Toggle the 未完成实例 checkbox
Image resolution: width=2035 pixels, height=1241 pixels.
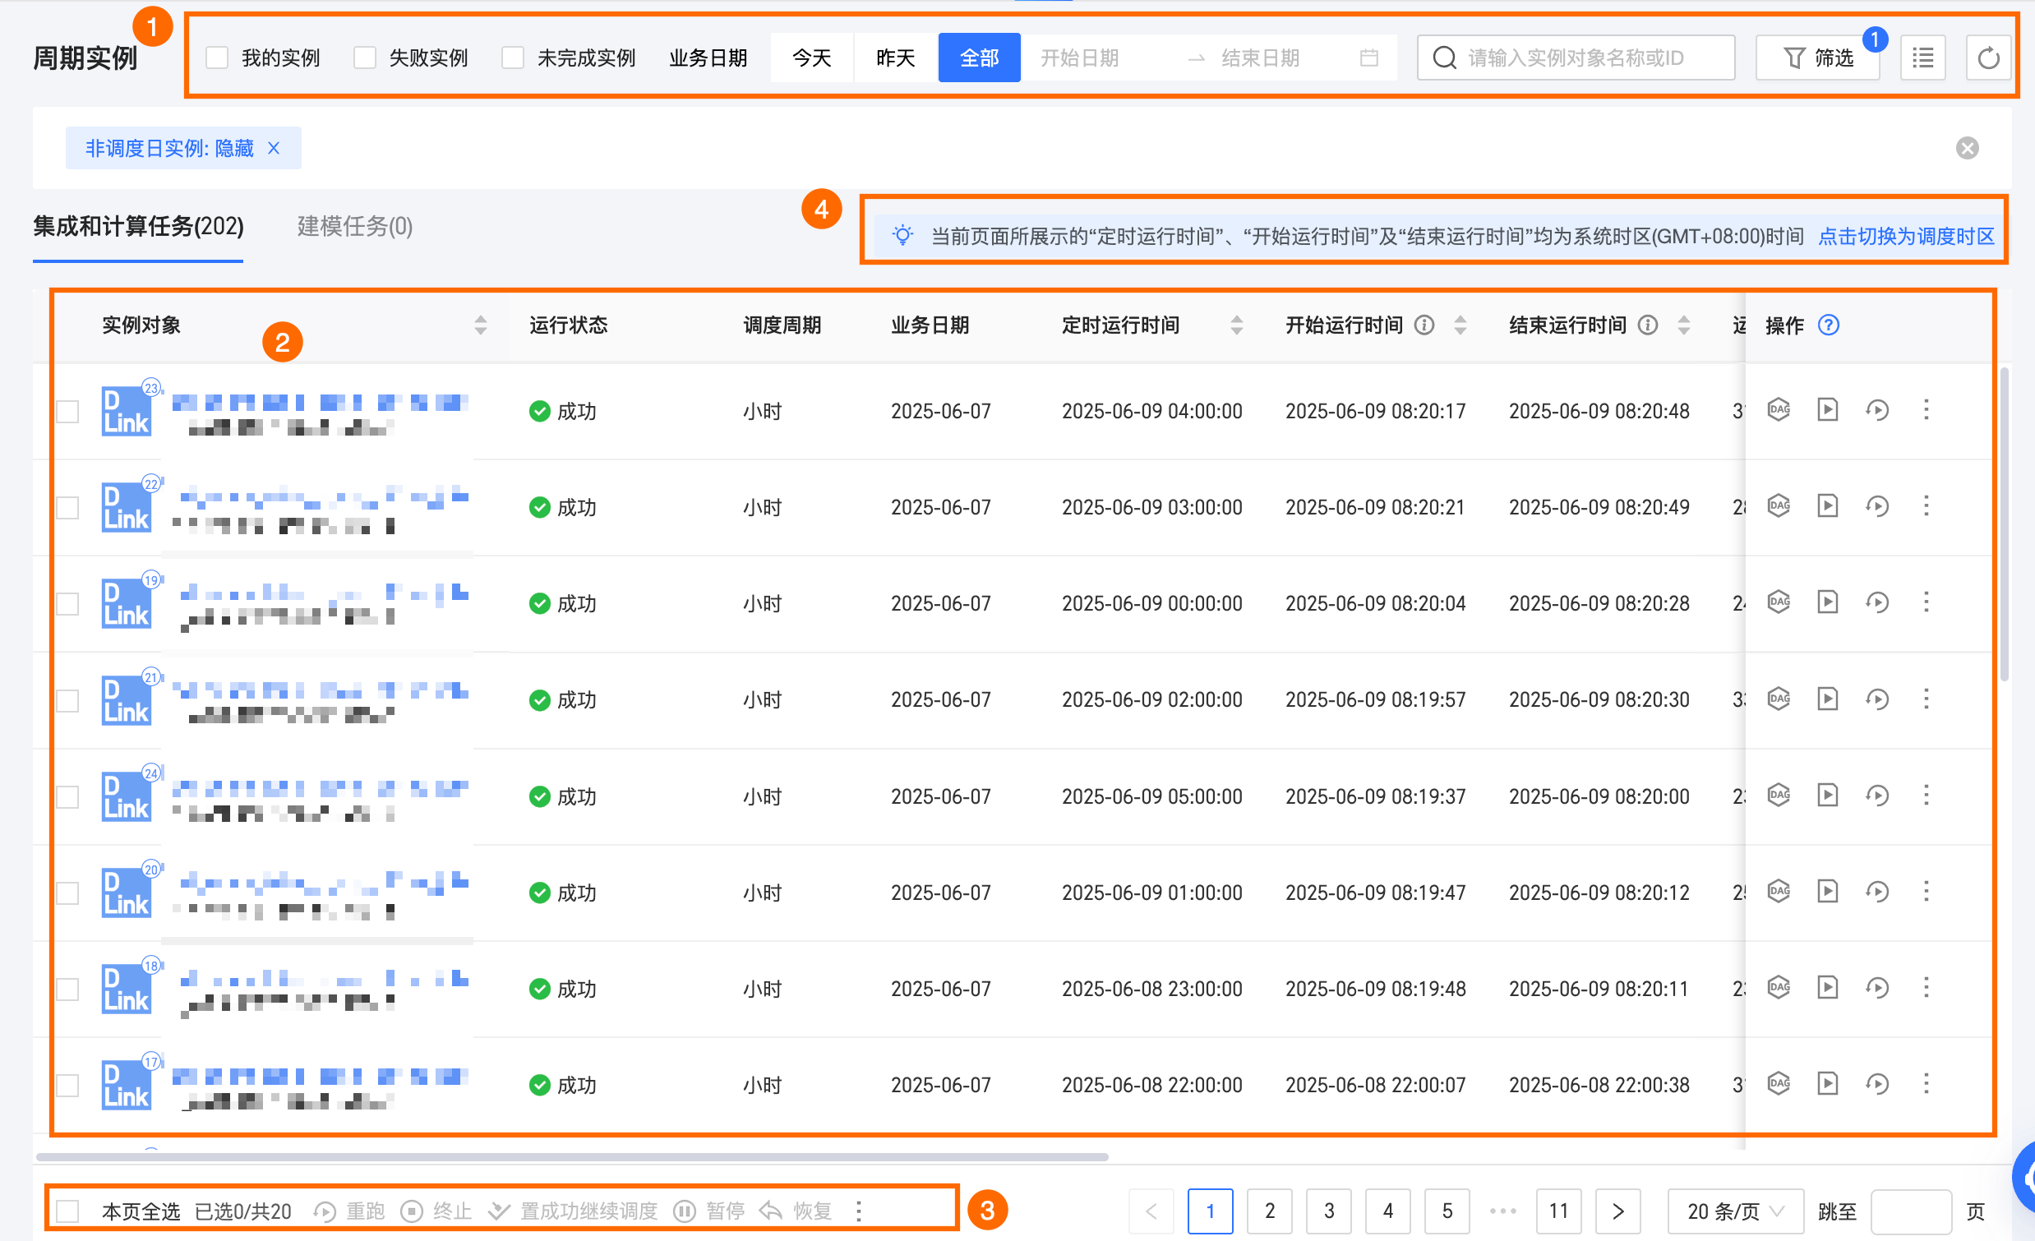coord(512,58)
